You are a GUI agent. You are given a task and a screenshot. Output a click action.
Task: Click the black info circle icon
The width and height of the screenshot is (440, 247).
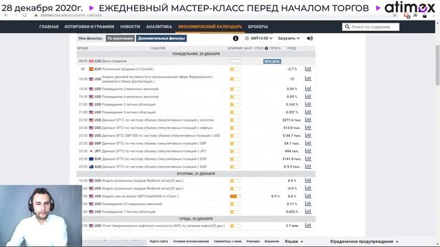point(235,38)
